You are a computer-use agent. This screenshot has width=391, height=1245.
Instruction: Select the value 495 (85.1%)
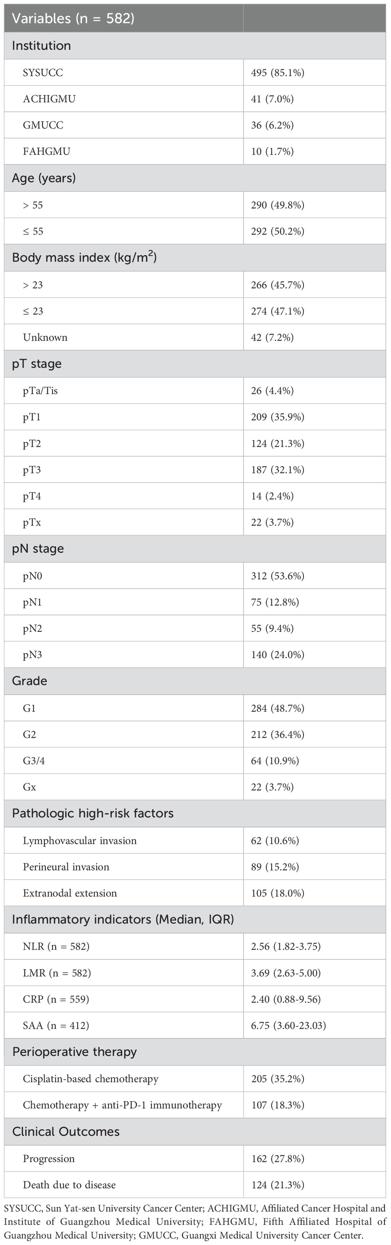point(277,73)
